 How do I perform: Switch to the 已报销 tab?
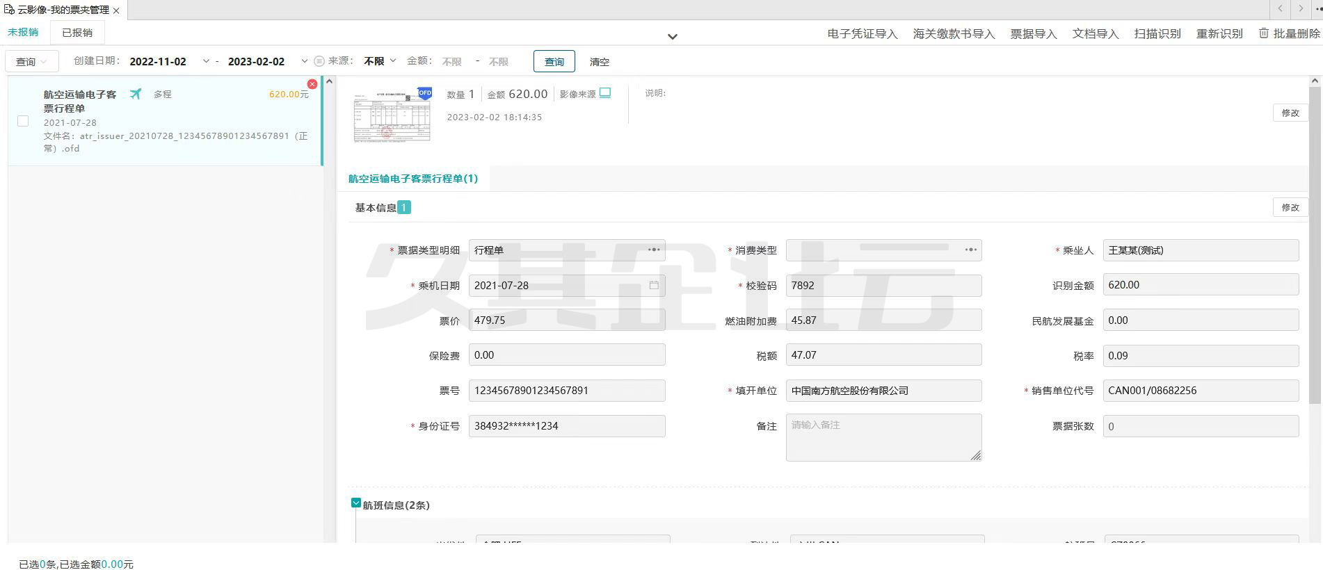click(77, 33)
